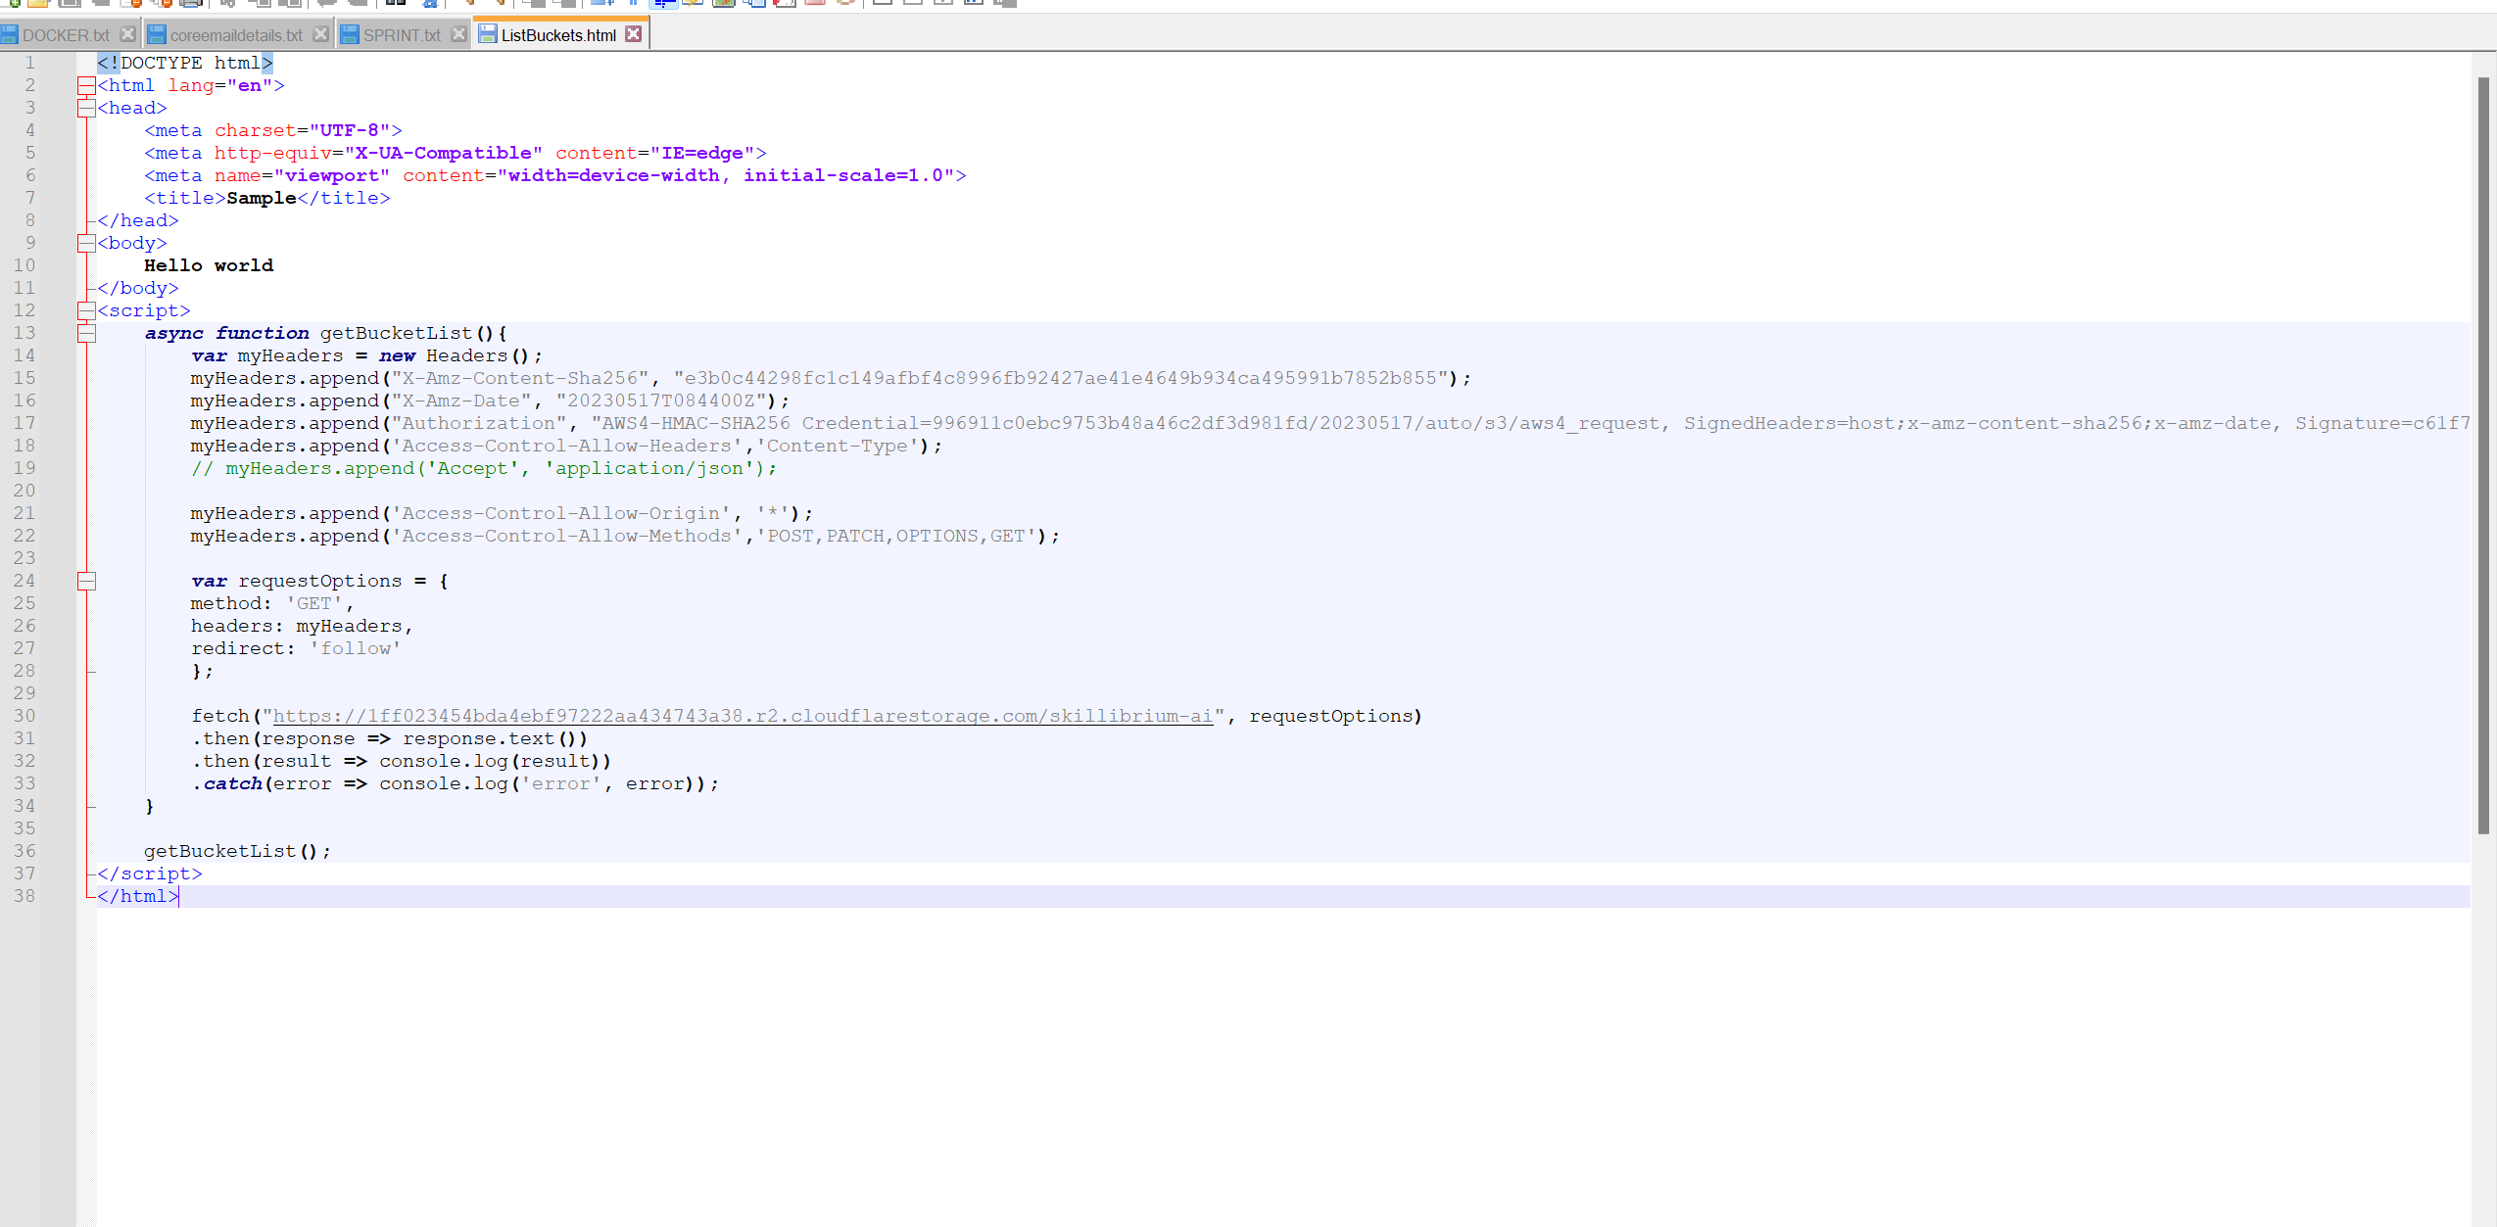The image size is (2497, 1227).
Task: Click the disk icon on SPRINT.txt tab
Action: [x=350, y=35]
